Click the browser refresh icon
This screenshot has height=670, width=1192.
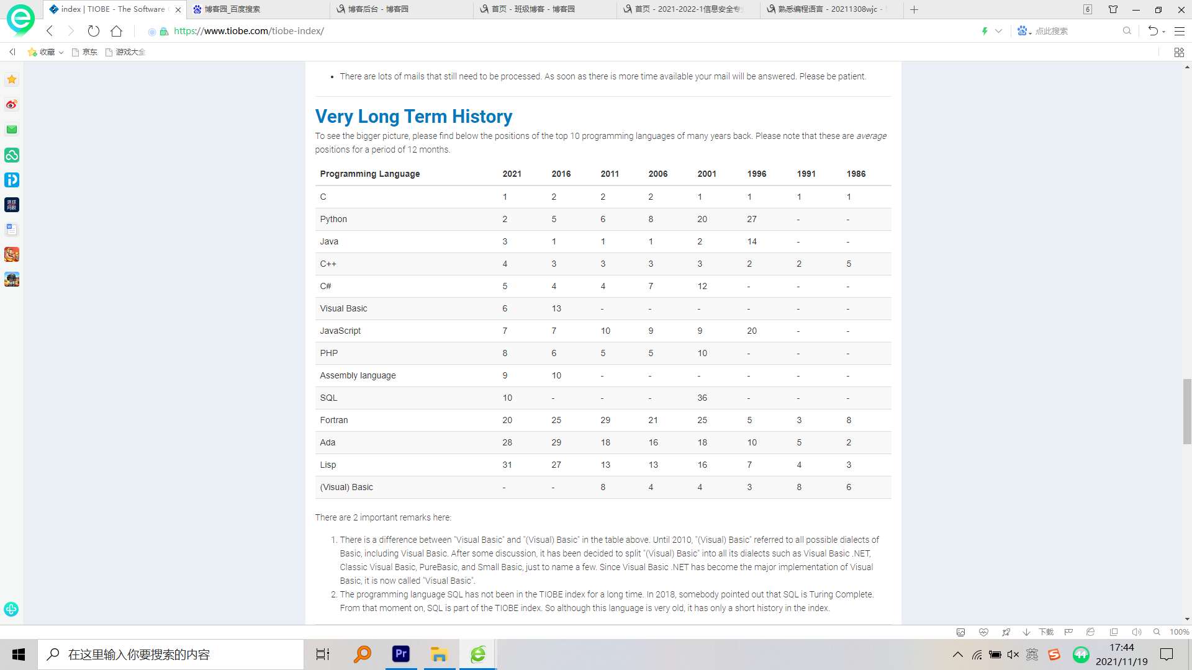tap(94, 31)
